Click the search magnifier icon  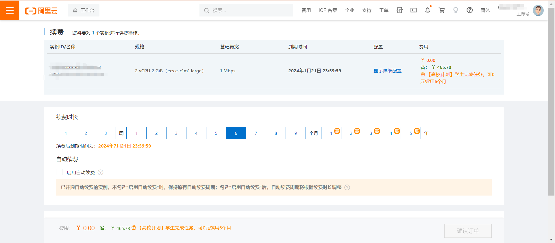tap(206, 10)
